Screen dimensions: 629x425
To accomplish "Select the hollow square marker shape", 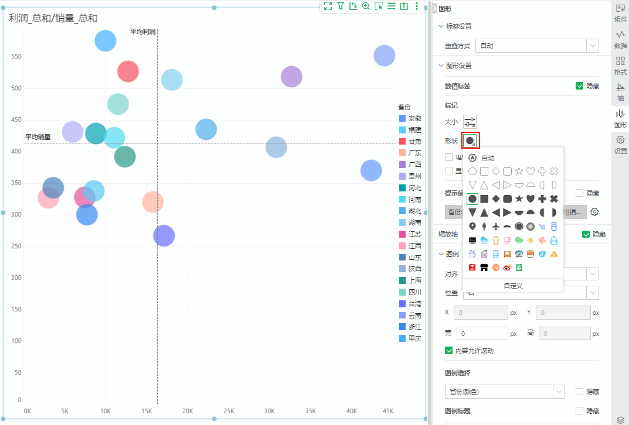I will click(484, 172).
